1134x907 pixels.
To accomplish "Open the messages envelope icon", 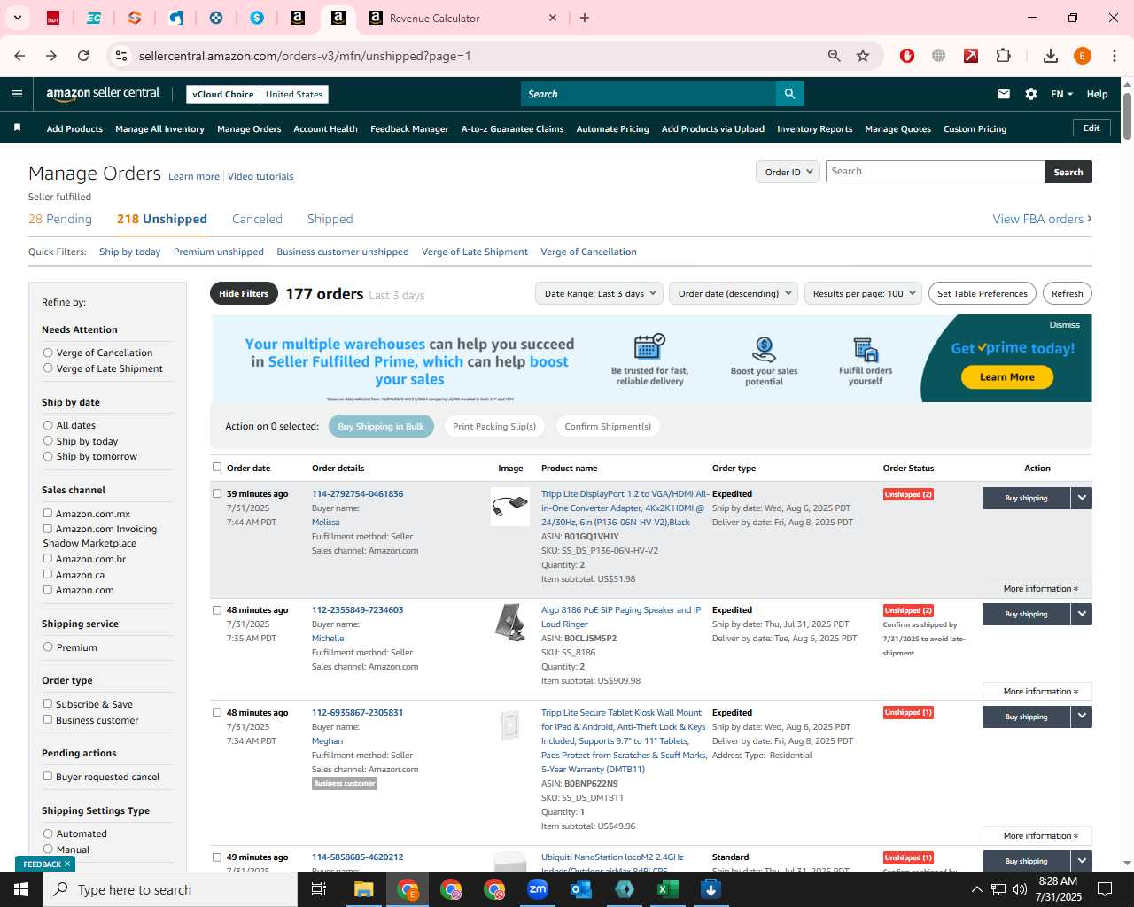I will [1004, 94].
